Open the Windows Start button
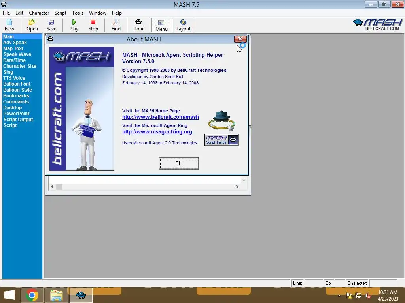The image size is (405, 303). [9, 295]
